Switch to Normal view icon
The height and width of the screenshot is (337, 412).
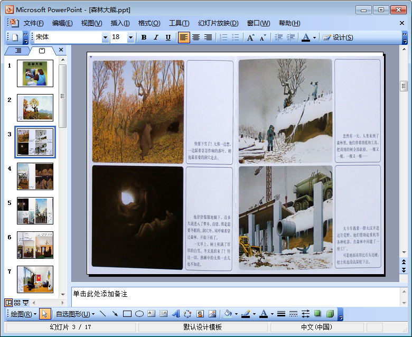(8, 303)
